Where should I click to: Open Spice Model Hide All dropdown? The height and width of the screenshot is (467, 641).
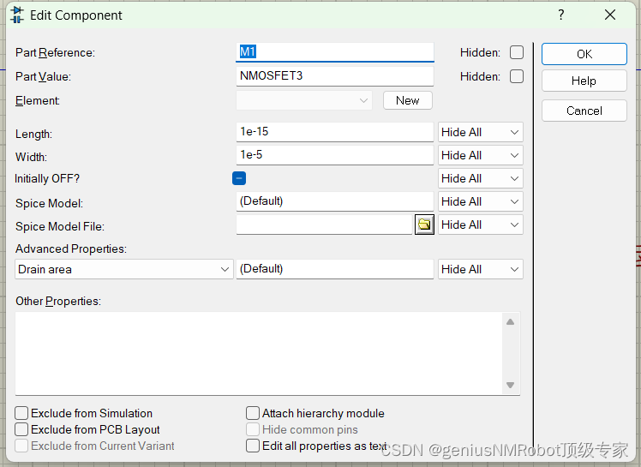(x=481, y=201)
